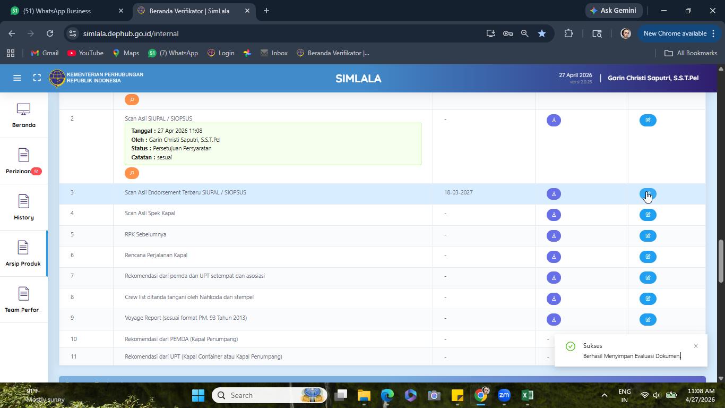Go back to previous page

(12, 33)
